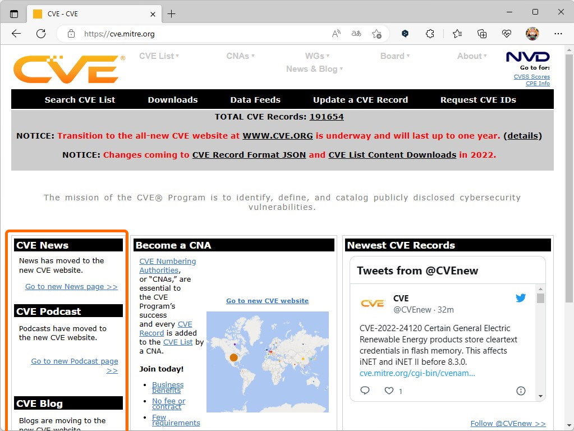
Task: Go to new News page link
Action: [x=71, y=286]
